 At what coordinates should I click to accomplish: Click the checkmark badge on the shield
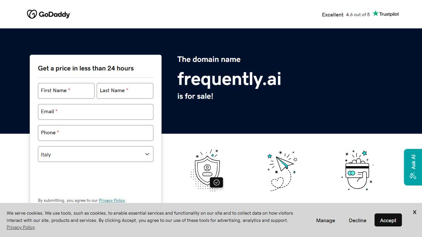[x=217, y=182]
